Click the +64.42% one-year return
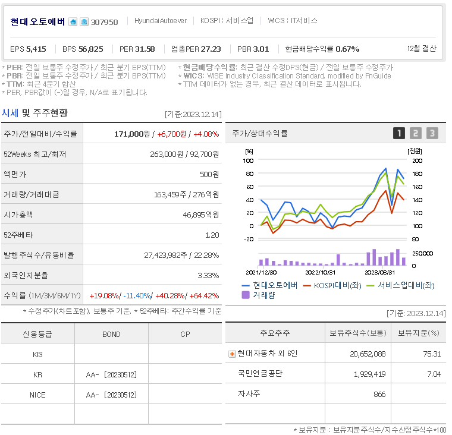This screenshot has height=435, width=452. [x=204, y=296]
